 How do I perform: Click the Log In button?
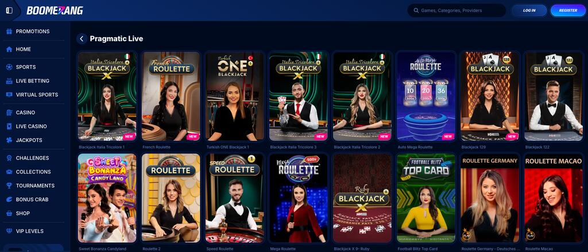[x=529, y=10]
